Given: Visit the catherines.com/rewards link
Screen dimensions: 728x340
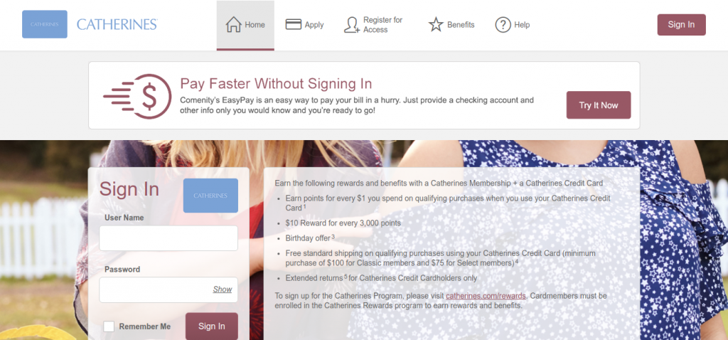Looking at the screenshot, I should coord(486,296).
